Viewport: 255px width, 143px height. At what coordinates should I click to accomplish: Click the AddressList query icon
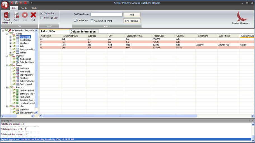[x=17, y=59]
